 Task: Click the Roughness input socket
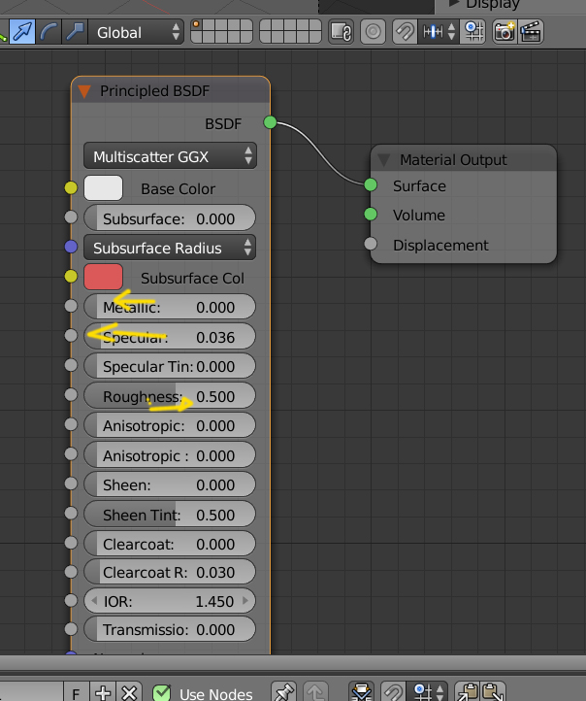71,395
